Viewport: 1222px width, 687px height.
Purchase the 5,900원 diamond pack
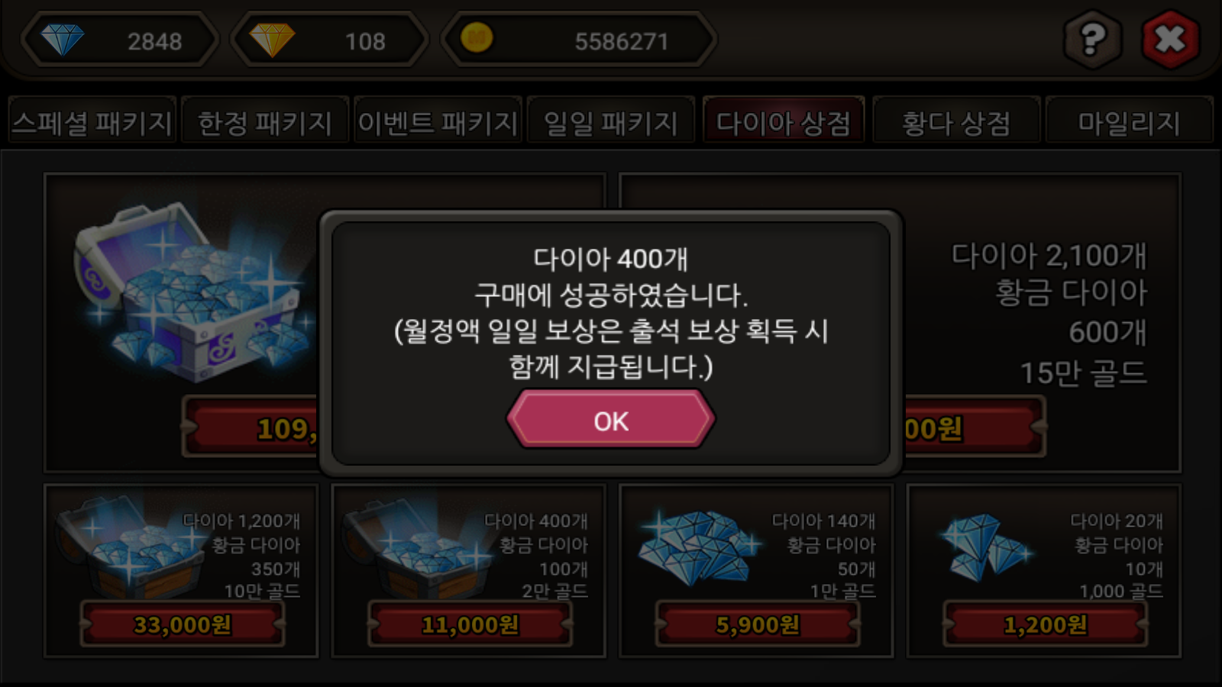click(758, 624)
